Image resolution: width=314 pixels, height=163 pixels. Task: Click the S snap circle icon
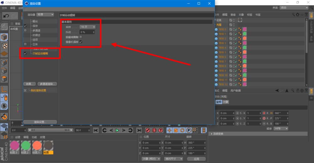point(4,106)
